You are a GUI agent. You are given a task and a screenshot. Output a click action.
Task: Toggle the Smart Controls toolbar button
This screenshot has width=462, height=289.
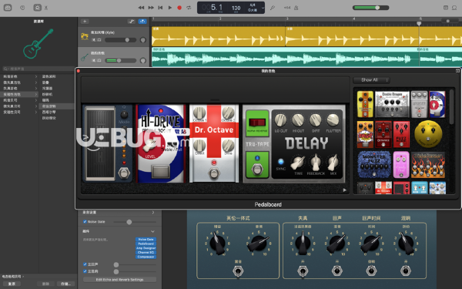tap(38, 8)
